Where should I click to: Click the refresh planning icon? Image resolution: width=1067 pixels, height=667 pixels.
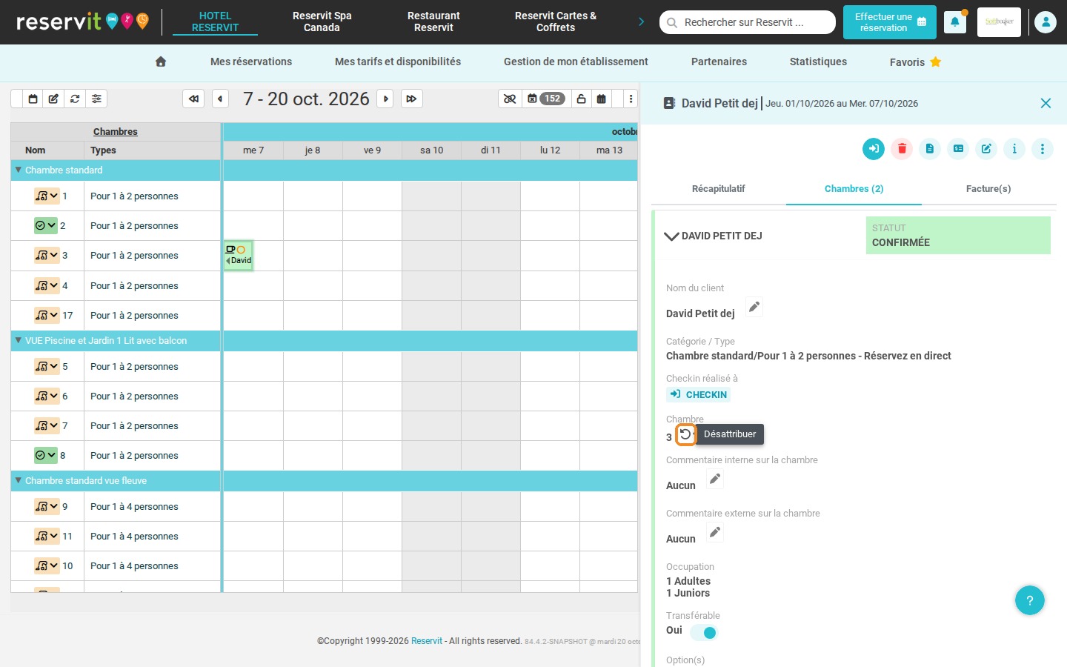click(75, 99)
